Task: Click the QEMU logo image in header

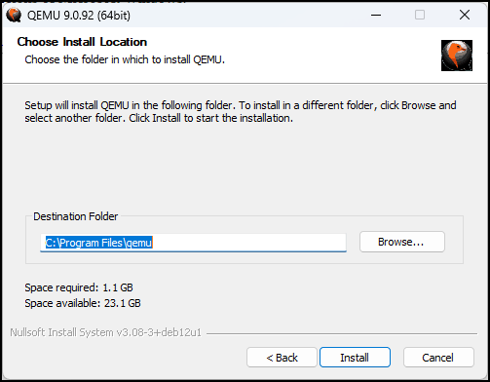Action: point(457,56)
